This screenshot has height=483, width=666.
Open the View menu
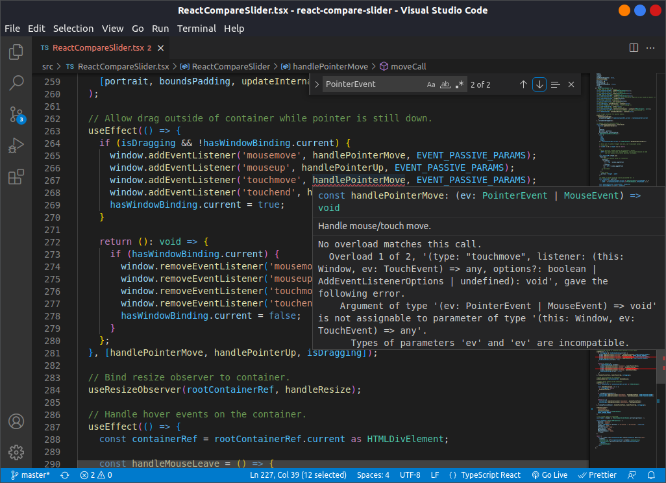(112, 29)
